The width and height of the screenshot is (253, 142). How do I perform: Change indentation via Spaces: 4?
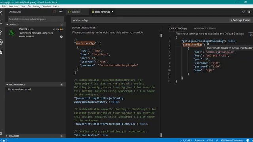(x=199, y=140)
